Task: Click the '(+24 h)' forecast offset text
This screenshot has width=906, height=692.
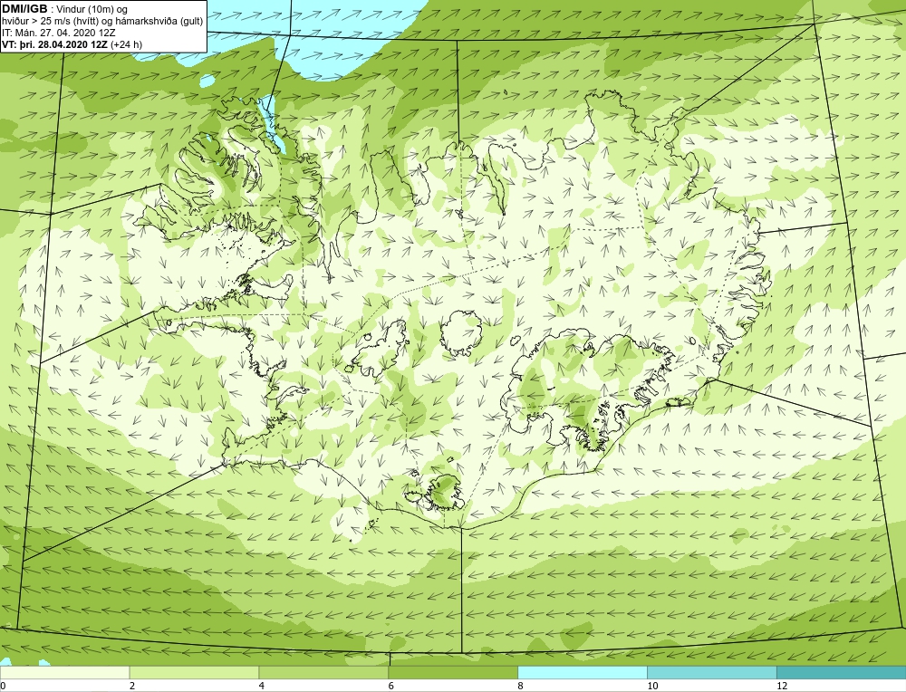Action: point(127,44)
